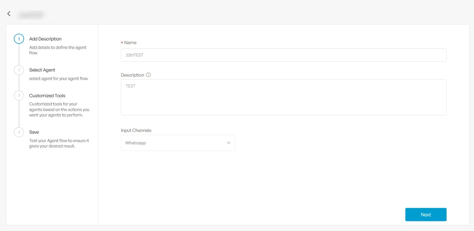The height and width of the screenshot is (231, 474).
Task: Click step 3 circle icon
Action: tap(19, 95)
